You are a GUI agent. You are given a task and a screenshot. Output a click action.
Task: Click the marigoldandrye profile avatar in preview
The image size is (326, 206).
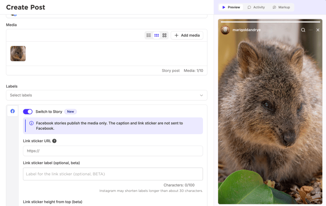click(x=225, y=30)
